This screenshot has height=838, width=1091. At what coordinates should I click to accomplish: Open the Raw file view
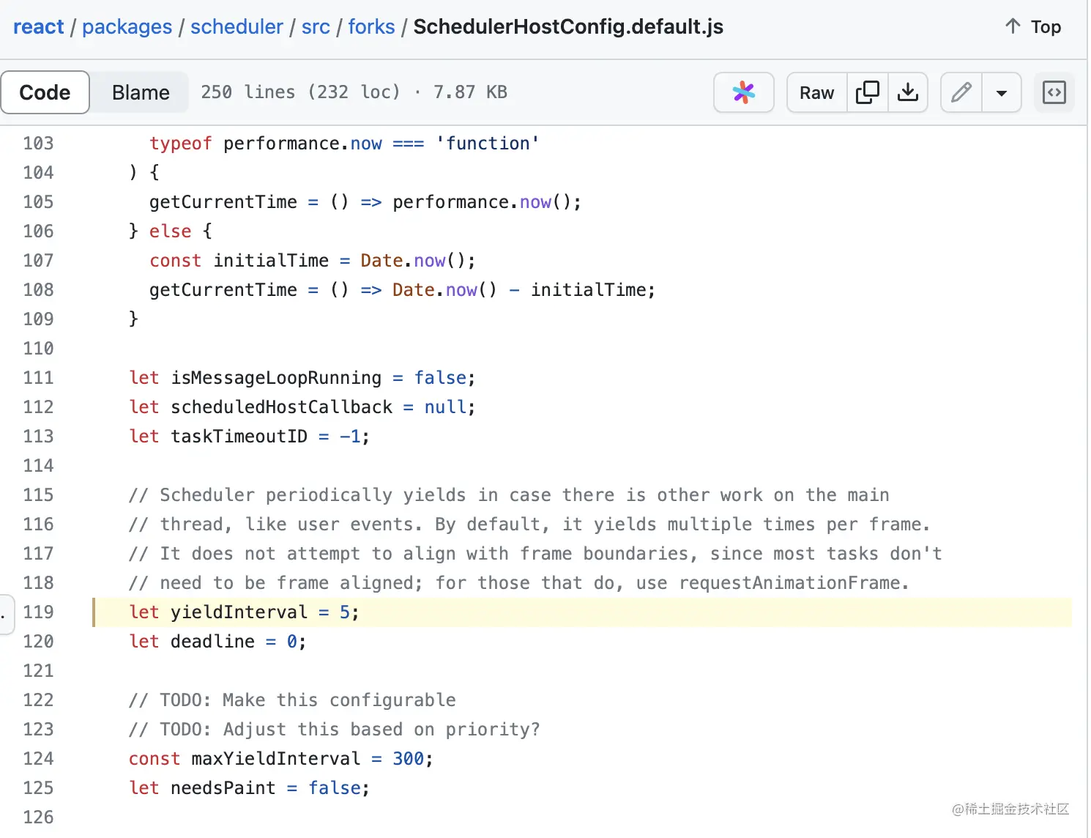click(x=816, y=92)
